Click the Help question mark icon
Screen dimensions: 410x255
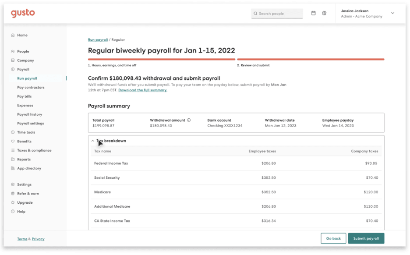[13, 212]
